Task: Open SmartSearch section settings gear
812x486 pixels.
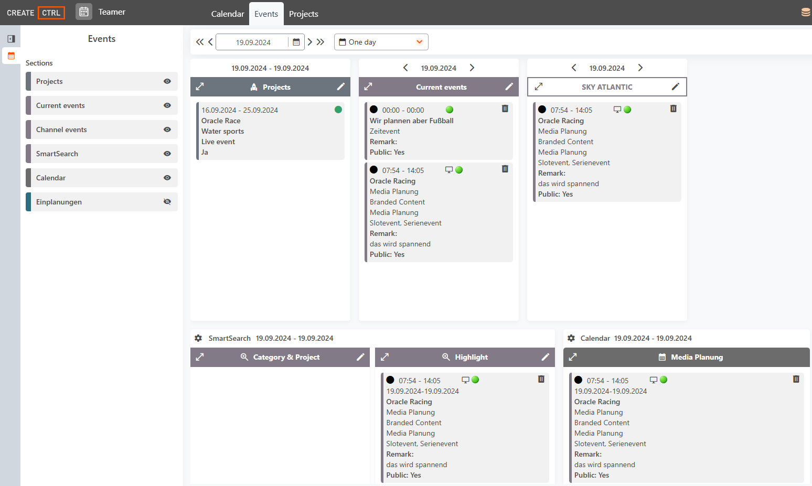Action: point(198,338)
